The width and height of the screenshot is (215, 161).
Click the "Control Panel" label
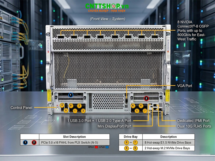[x=21, y=108]
